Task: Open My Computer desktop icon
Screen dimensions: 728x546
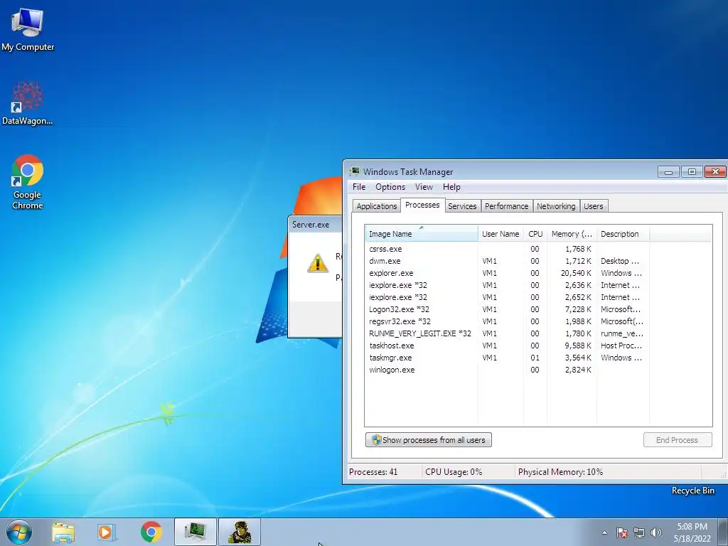Action: (28, 30)
